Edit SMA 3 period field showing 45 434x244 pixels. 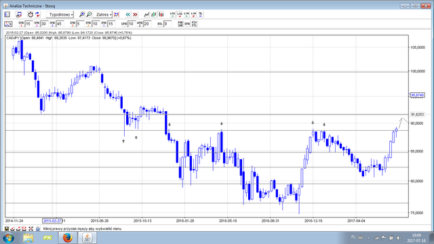(x=60, y=24)
